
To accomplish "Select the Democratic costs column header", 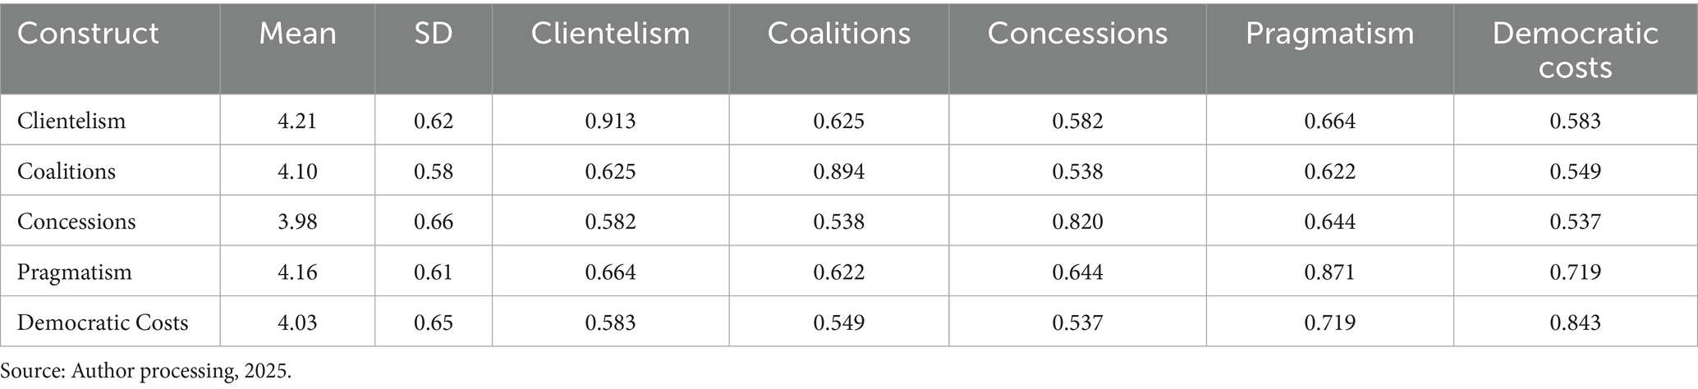I will pyautogui.click(x=1575, y=49).
